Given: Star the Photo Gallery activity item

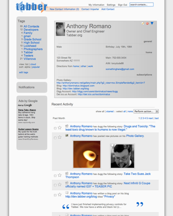Looking at the screenshot, I should tap(60, 137).
